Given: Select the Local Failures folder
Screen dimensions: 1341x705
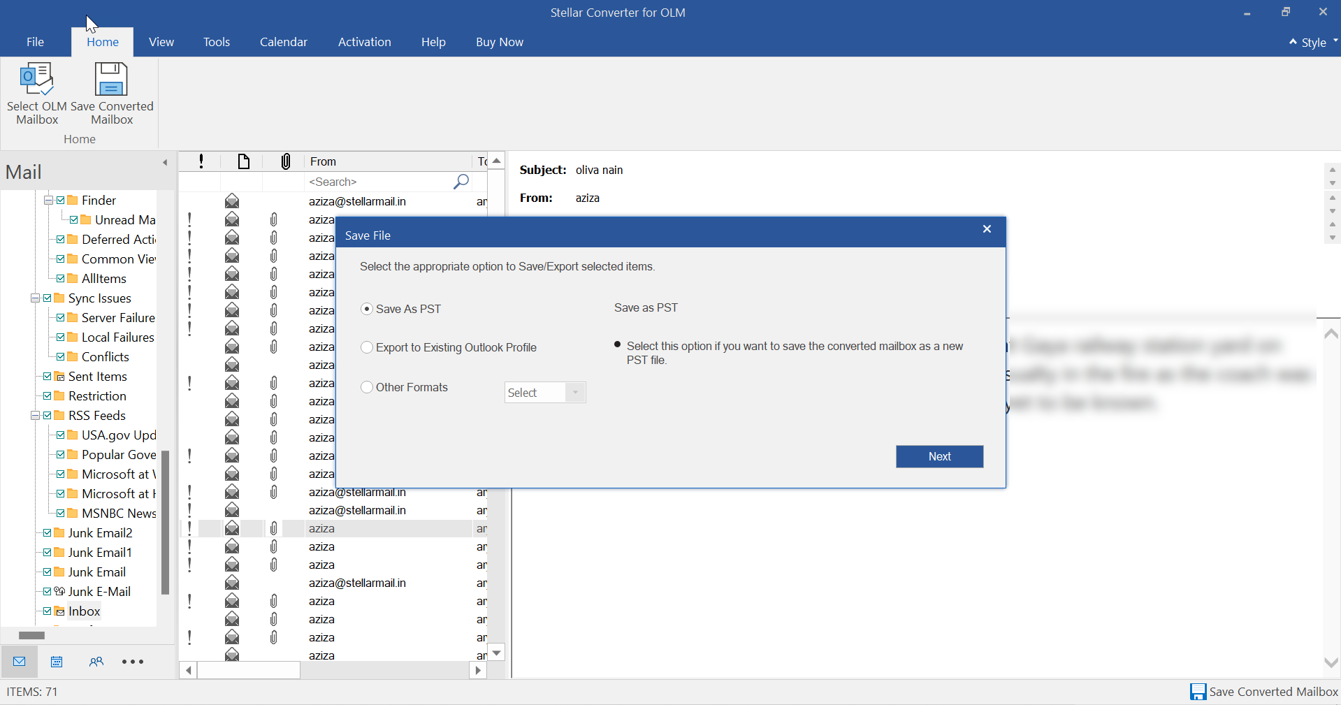Looking at the screenshot, I should coord(118,337).
